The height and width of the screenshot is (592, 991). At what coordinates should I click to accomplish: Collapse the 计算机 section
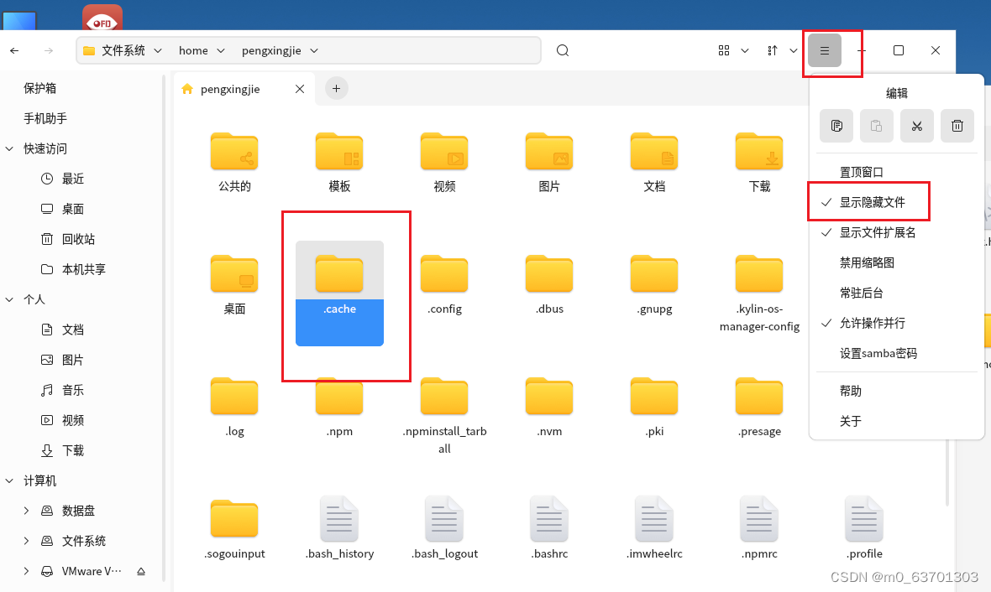point(9,481)
